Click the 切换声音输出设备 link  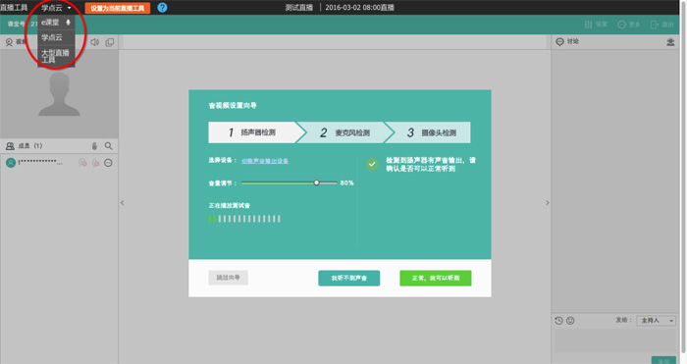pyautogui.click(x=265, y=161)
